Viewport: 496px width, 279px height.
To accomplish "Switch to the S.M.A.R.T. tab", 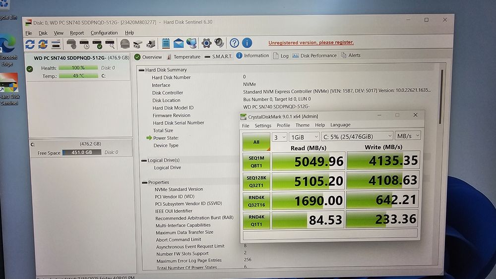I will [x=218, y=56].
